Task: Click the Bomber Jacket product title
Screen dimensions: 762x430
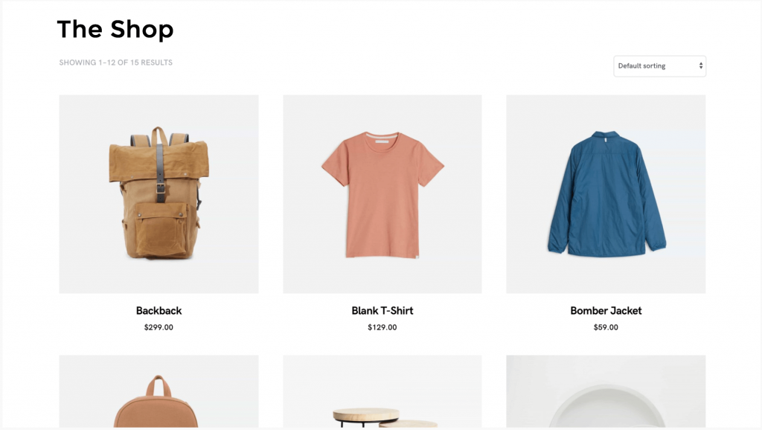Action: click(x=606, y=311)
